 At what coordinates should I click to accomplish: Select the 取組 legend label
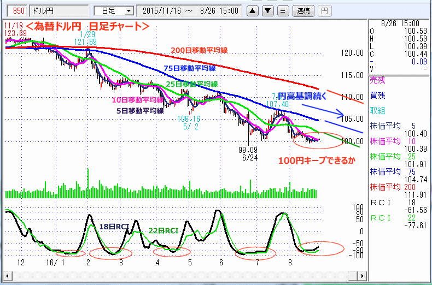[x=378, y=110]
